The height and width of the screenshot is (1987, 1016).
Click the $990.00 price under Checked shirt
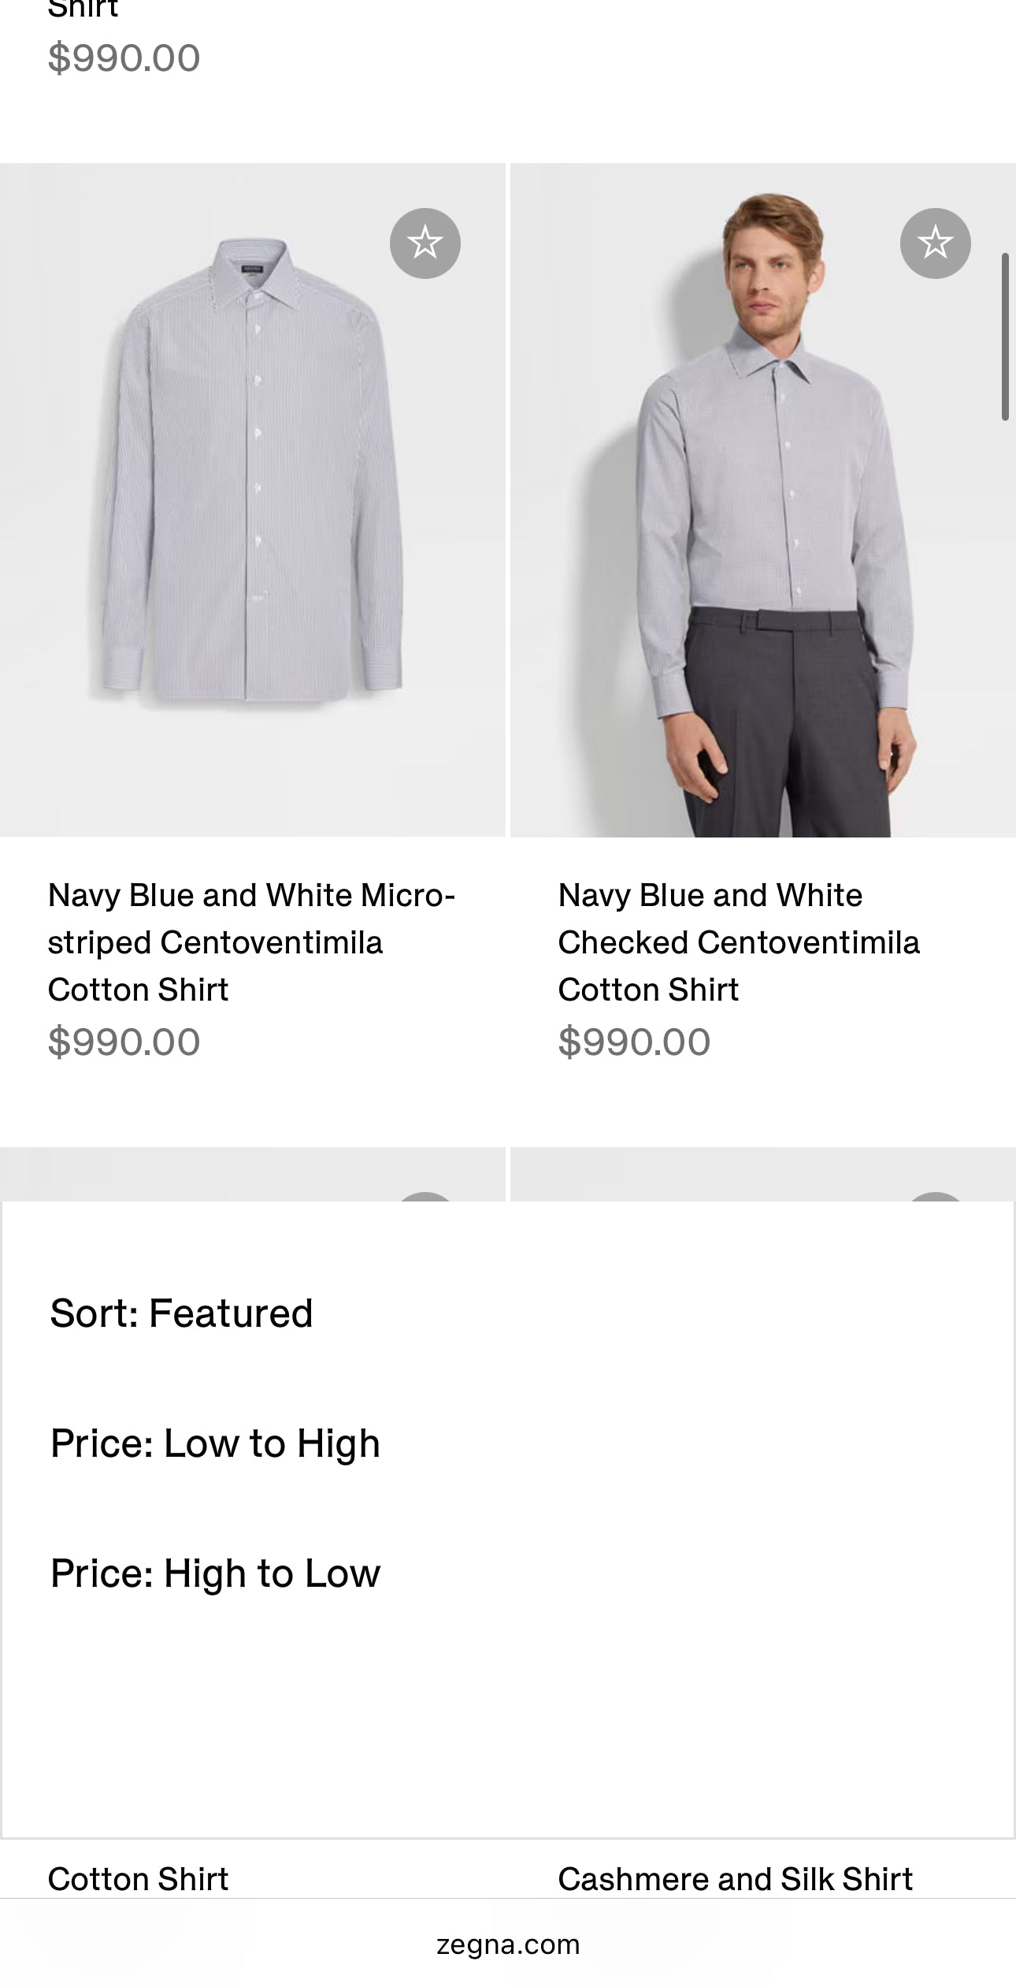[x=635, y=1042]
